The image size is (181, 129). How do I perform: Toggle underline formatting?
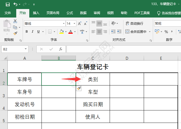point(38,31)
